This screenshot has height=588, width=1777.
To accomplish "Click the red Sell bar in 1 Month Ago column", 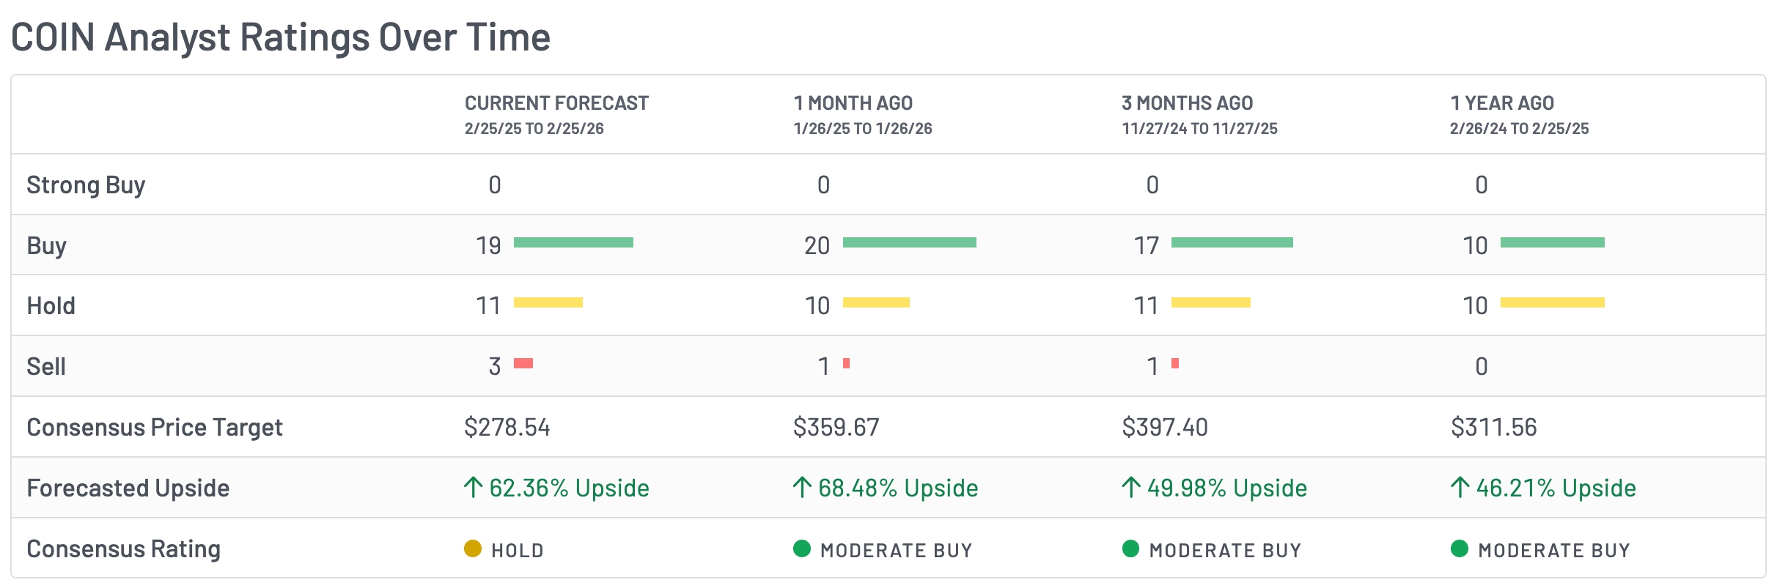I will coord(846,363).
